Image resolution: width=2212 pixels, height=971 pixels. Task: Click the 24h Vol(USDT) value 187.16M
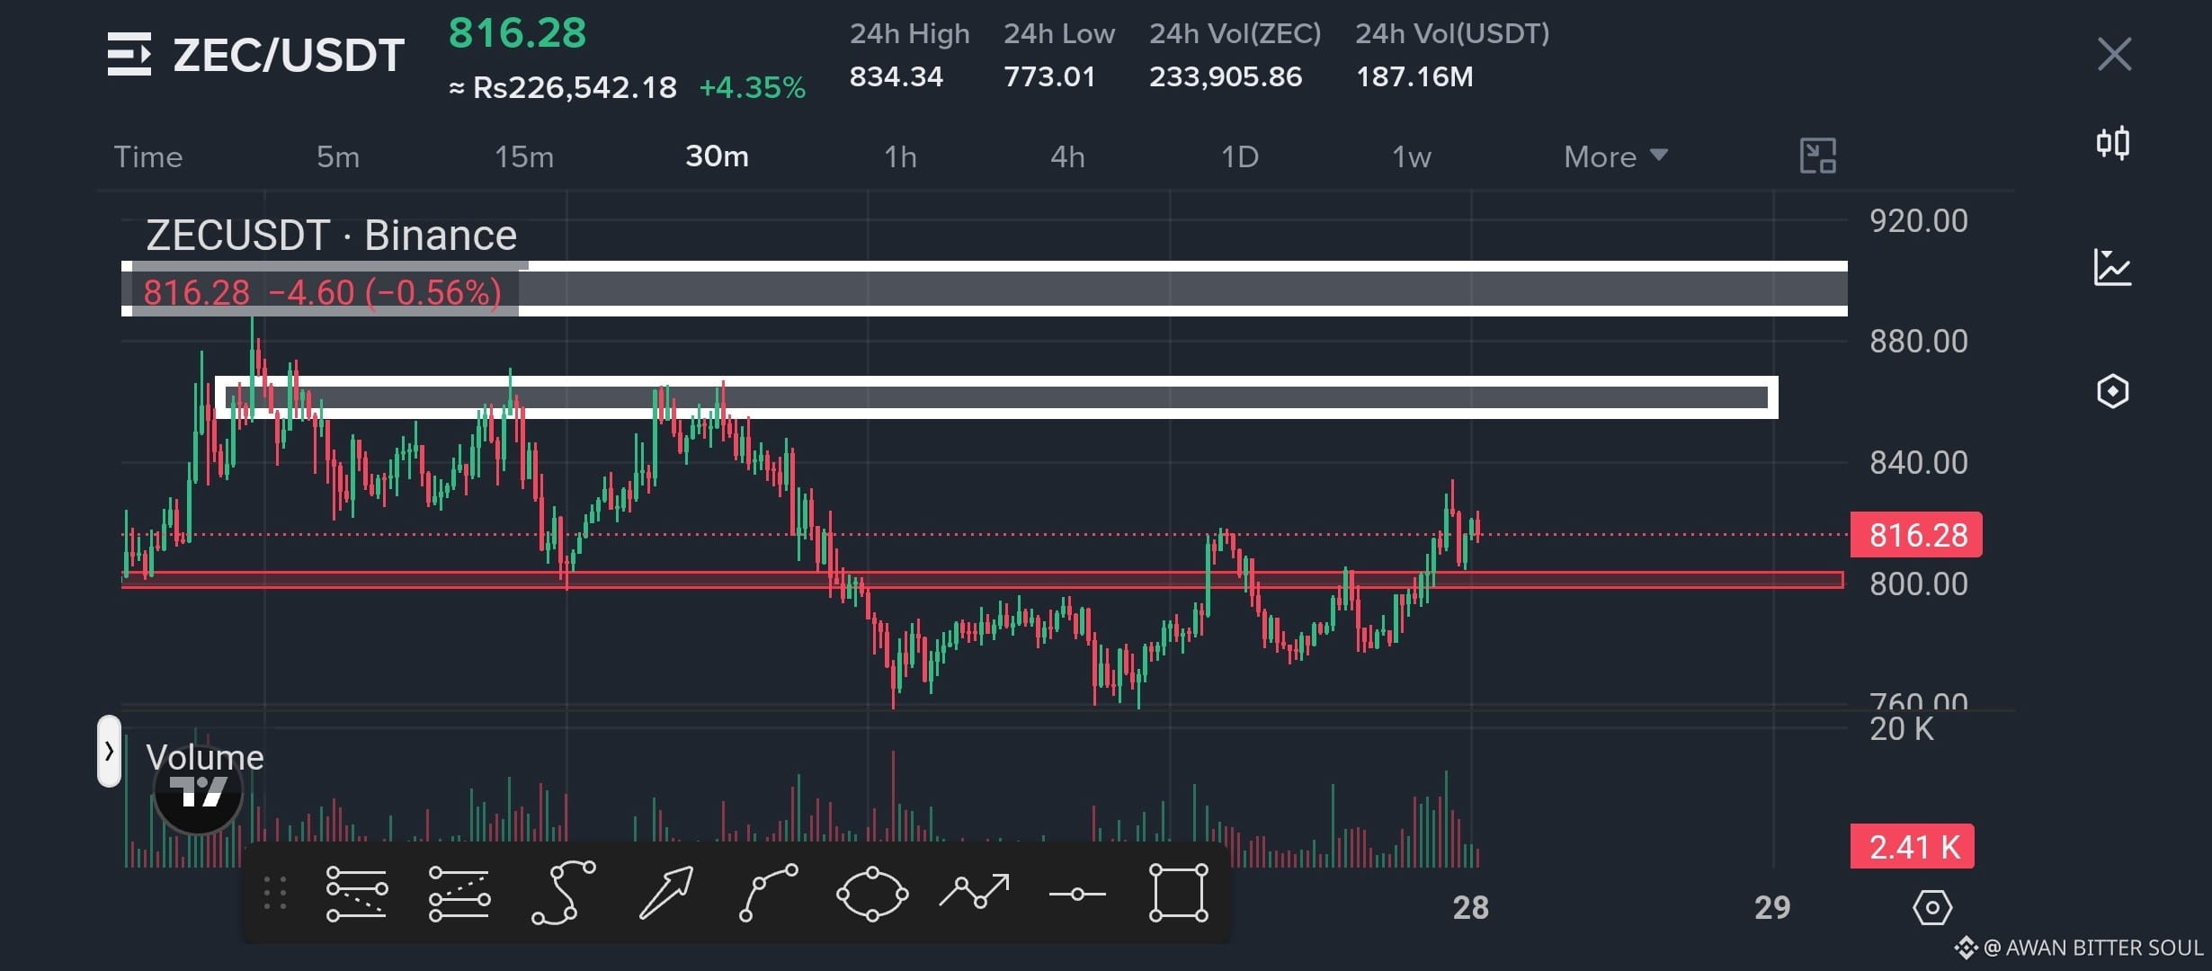point(1414,76)
